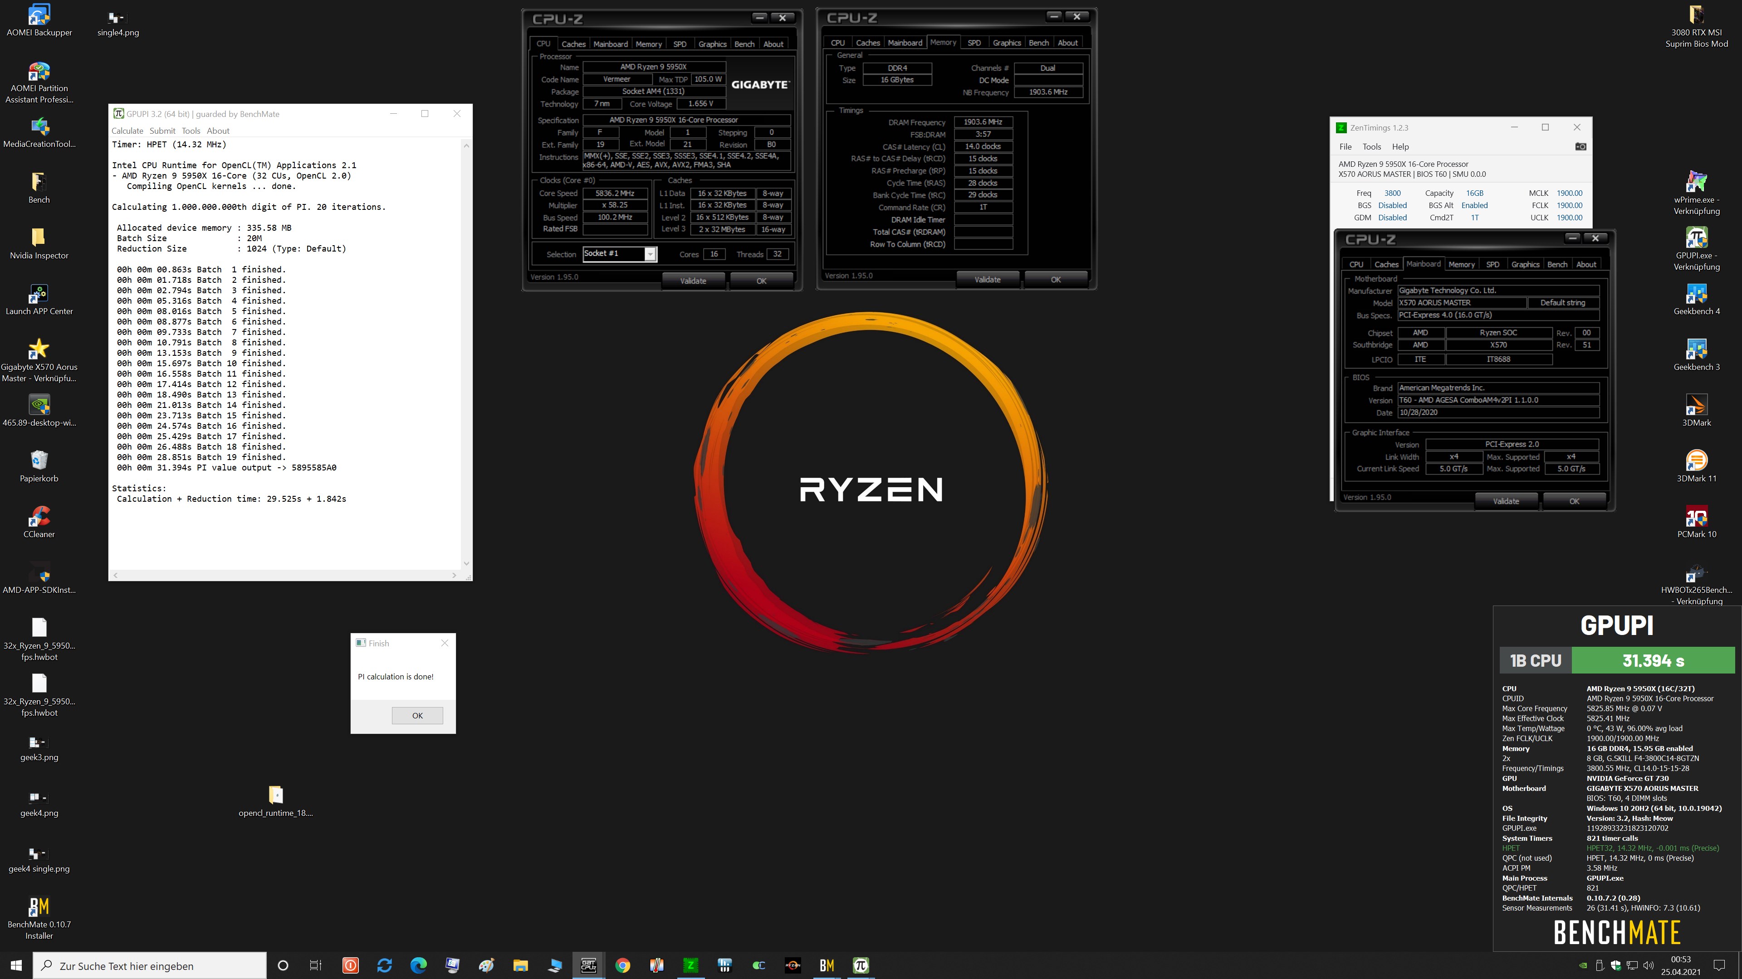Open GPUPI taskbar icon
This screenshot has width=1742, height=979.
(x=860, y=965)
